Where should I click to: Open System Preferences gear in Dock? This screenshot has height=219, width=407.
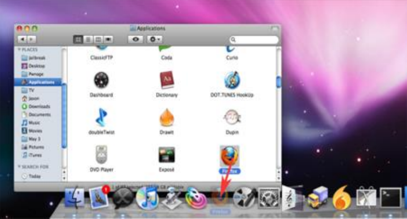pyautogui.click(x=269, y=199)
